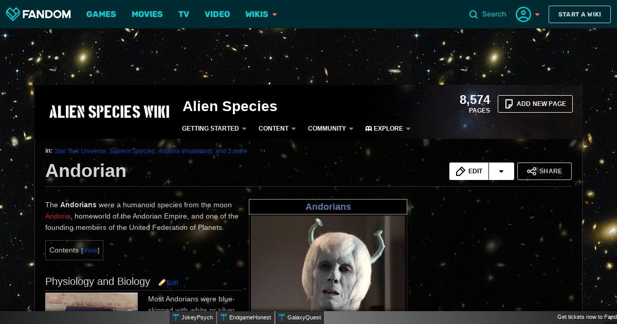The height and width of the screenshot is (324, 617).
Task: Open the Andoria Inhabitants category link
Action: 185,151
